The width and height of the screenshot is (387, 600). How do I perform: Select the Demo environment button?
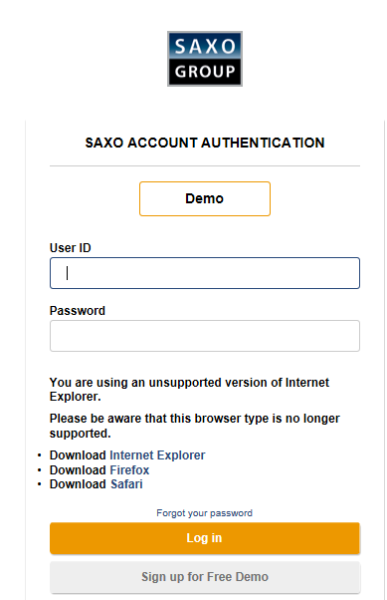click(x=205, y=198)
